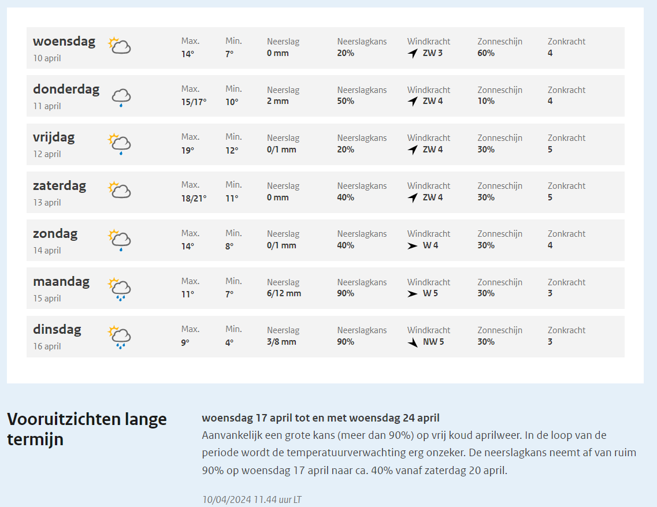Image resolution: width=657 pixels, height=507 pixels.
Task: Click the maandag rain showers icon
Action: pos(120,289)
